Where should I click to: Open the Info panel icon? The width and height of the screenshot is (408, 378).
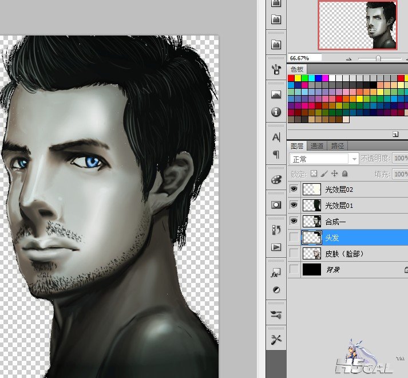(276, 112)
